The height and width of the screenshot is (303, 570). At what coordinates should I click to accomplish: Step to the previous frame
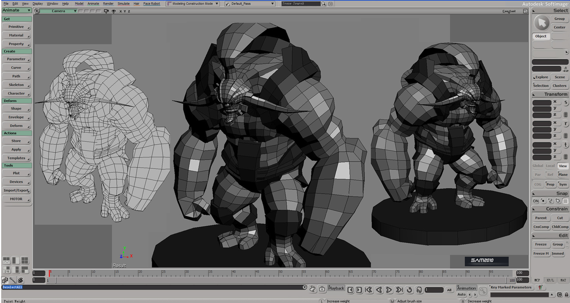tap(350, 290)
